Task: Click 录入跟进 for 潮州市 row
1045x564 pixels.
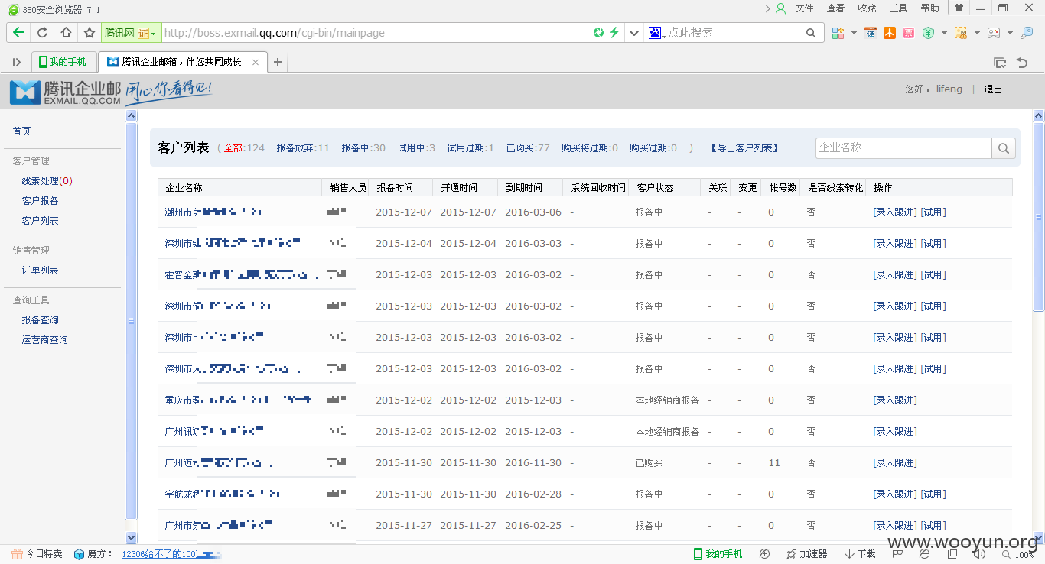Action: coord(895,212)
